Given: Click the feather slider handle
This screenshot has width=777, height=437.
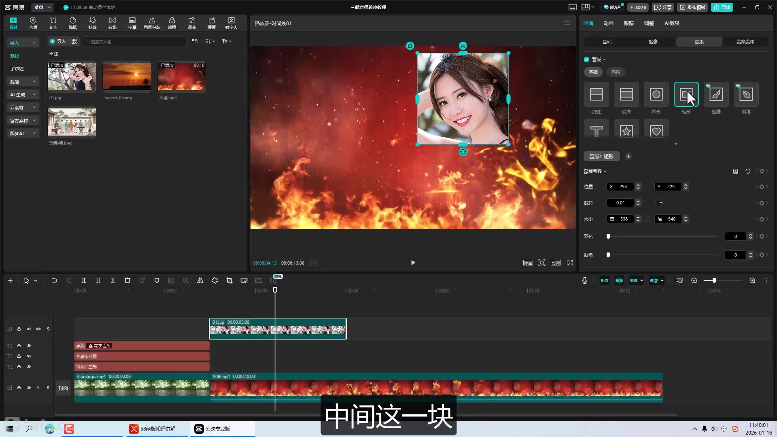Looking at the screenshot, I should (x=608, y=236).
